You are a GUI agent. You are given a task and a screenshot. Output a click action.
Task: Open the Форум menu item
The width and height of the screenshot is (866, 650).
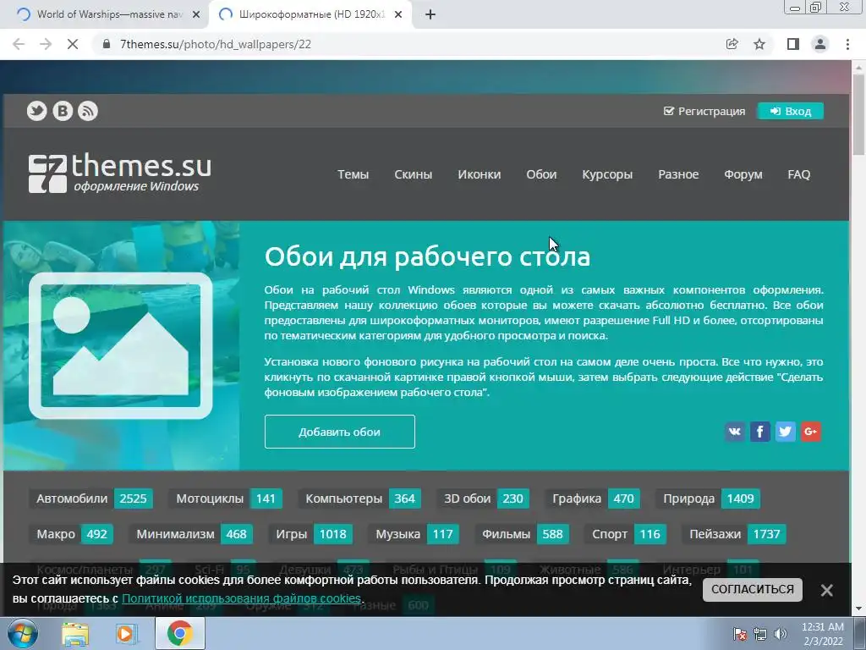click(x=743, y=174)
